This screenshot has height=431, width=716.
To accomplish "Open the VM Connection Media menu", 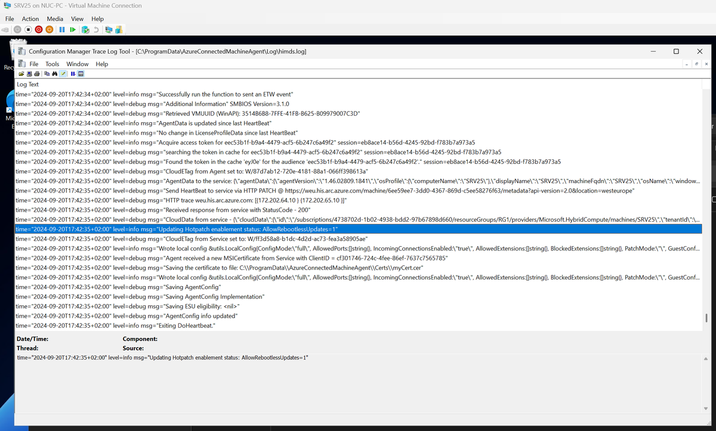I will (x=55, y=19).
